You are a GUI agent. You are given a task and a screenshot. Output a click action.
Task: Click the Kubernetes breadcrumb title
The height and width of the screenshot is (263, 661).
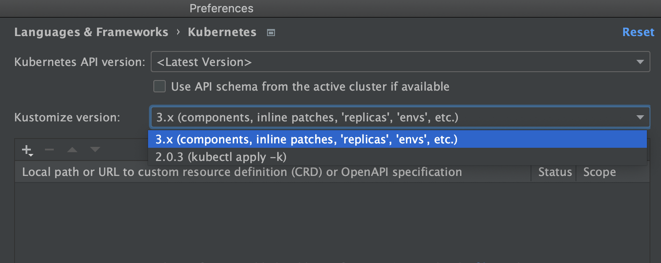pyautogui.click(x=222, y=32)
